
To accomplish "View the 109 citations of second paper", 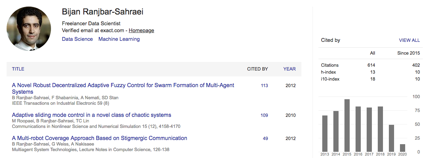I will (x=264, y=115).
